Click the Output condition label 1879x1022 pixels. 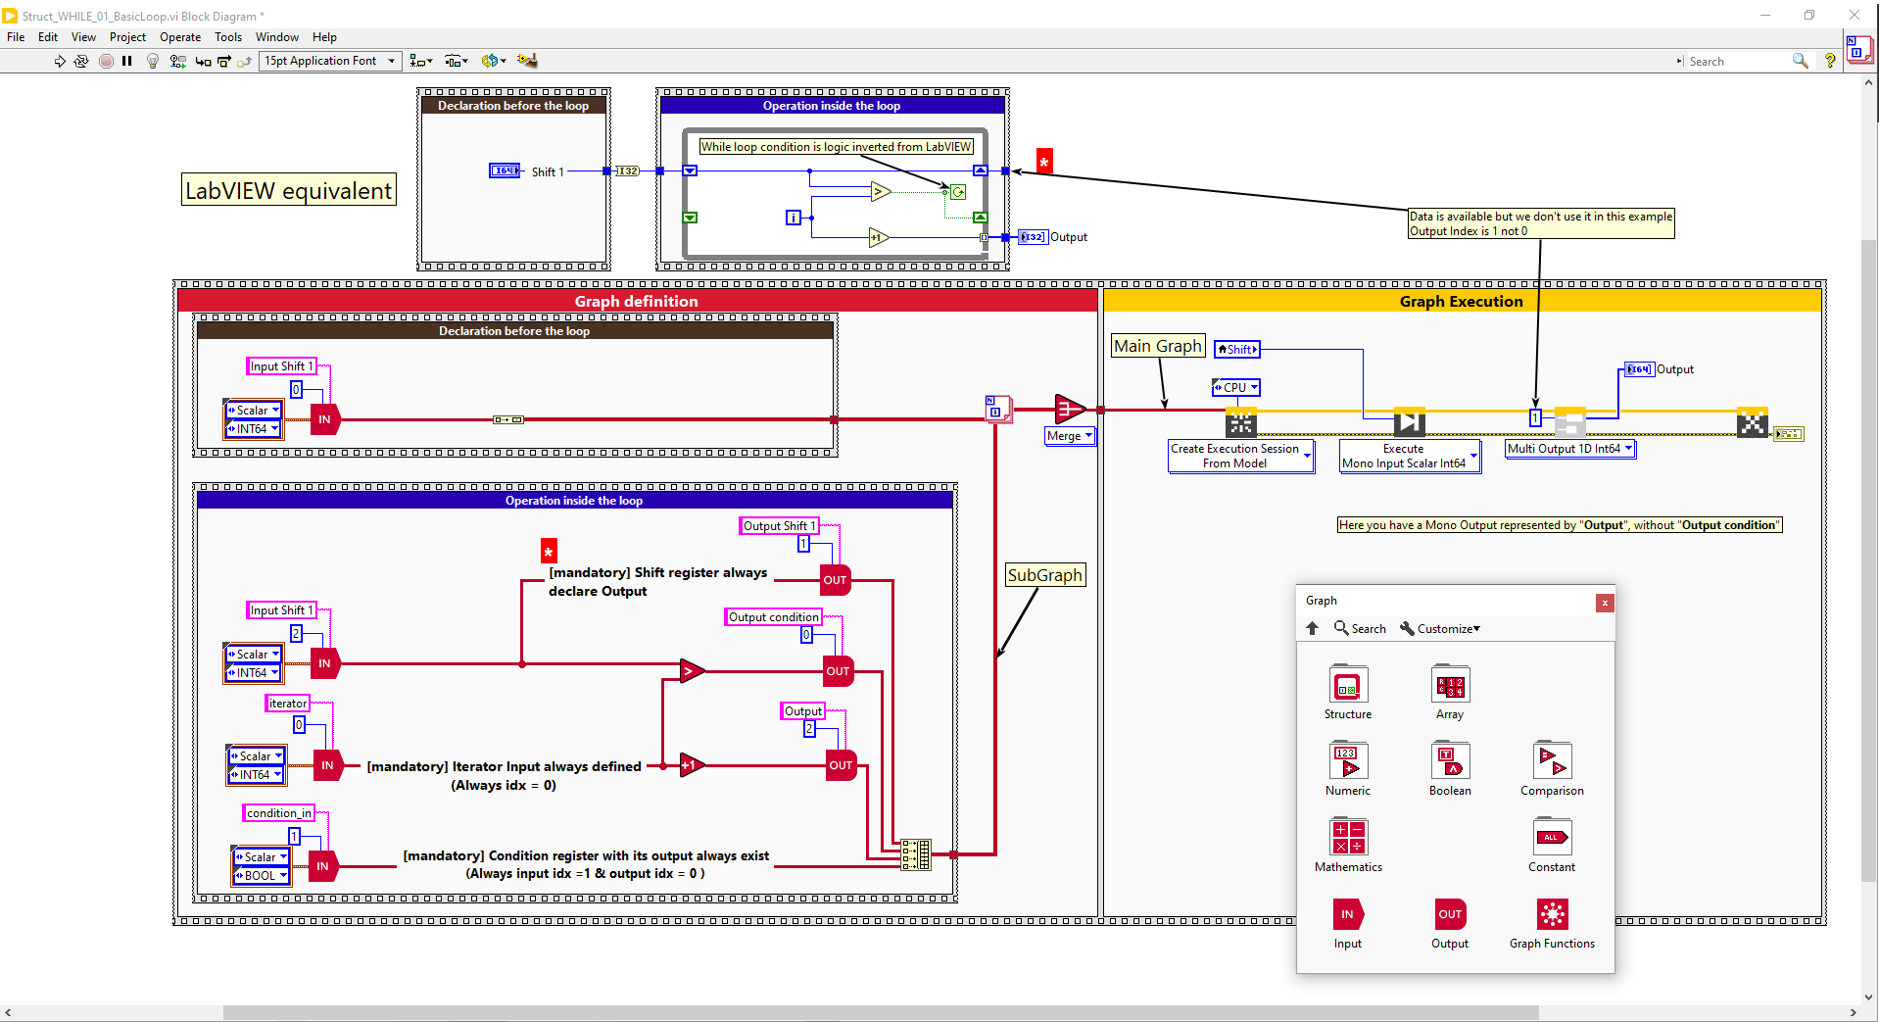pos(774,617)
